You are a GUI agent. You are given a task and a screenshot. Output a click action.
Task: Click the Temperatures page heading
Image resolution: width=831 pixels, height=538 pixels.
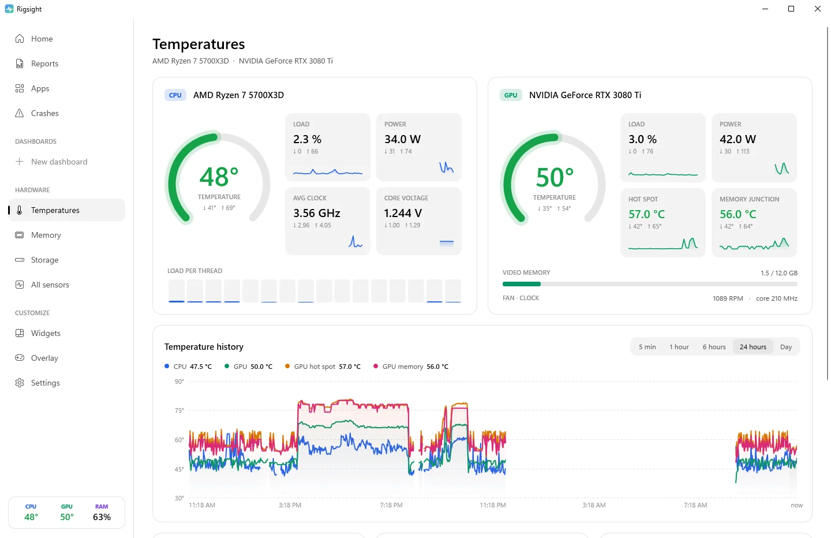point(199,44)
